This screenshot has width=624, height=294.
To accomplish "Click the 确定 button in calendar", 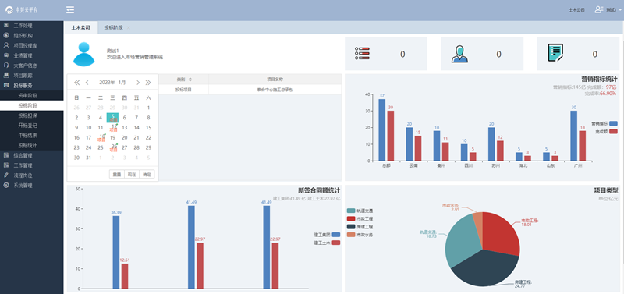I will [x=147, y=174].
